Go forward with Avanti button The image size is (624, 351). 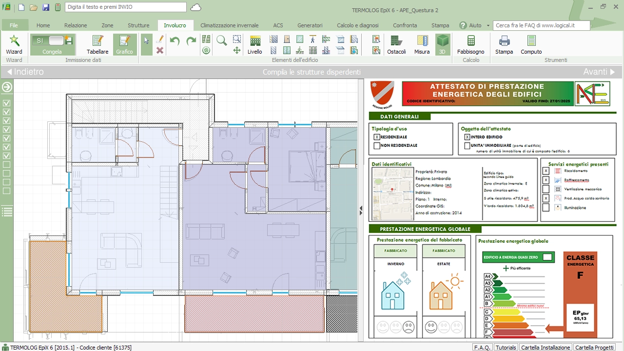tap(599, 72)
